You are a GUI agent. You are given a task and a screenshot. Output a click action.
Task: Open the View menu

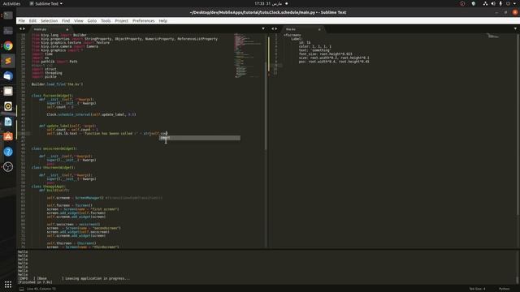[79, 20]
